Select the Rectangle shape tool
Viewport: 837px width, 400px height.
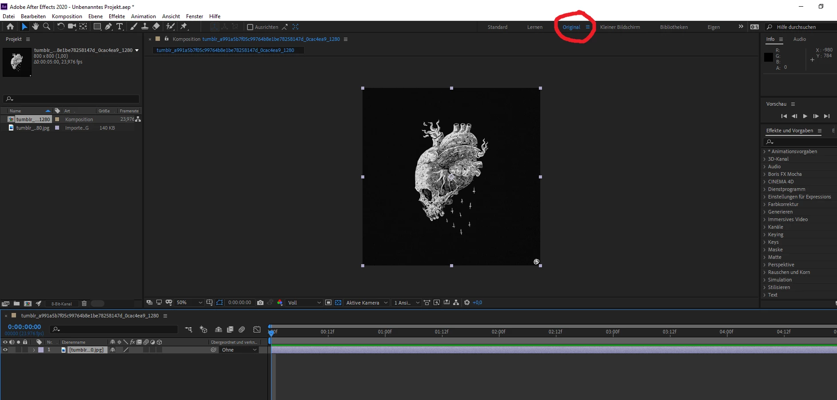click(97, 27)
